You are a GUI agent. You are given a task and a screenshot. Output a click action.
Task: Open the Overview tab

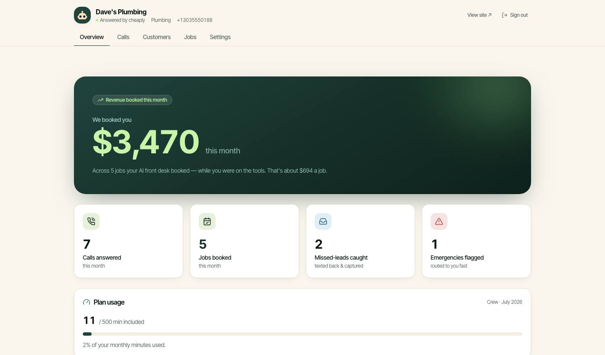[x=92, y=37]
